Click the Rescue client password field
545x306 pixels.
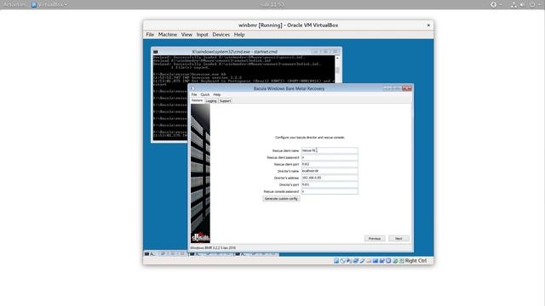pyautogui.click(x=330, y=157)
